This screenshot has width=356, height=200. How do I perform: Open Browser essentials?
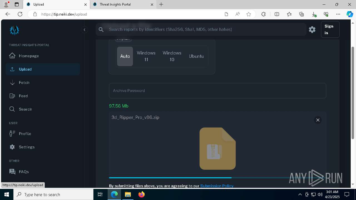326,14
